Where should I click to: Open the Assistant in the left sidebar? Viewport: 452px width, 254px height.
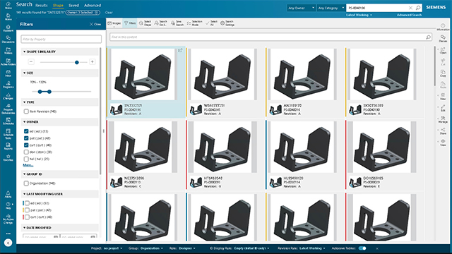(8, 28)
